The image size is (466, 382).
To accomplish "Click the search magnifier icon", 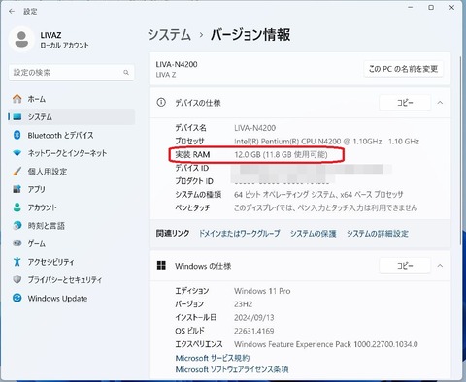I will tap(126, 72).
